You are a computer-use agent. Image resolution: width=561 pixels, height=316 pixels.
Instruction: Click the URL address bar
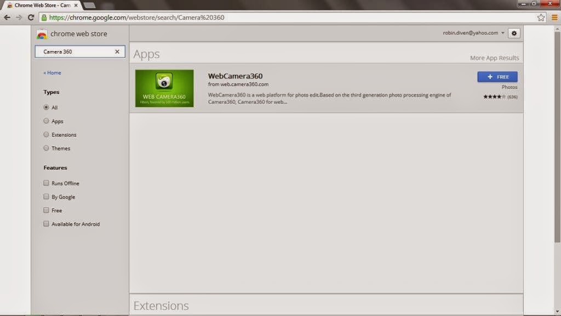(291, 18)
